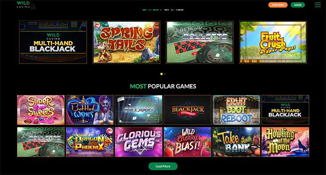Open Fruit Crush Hyper Pays game

coord(273,42)
